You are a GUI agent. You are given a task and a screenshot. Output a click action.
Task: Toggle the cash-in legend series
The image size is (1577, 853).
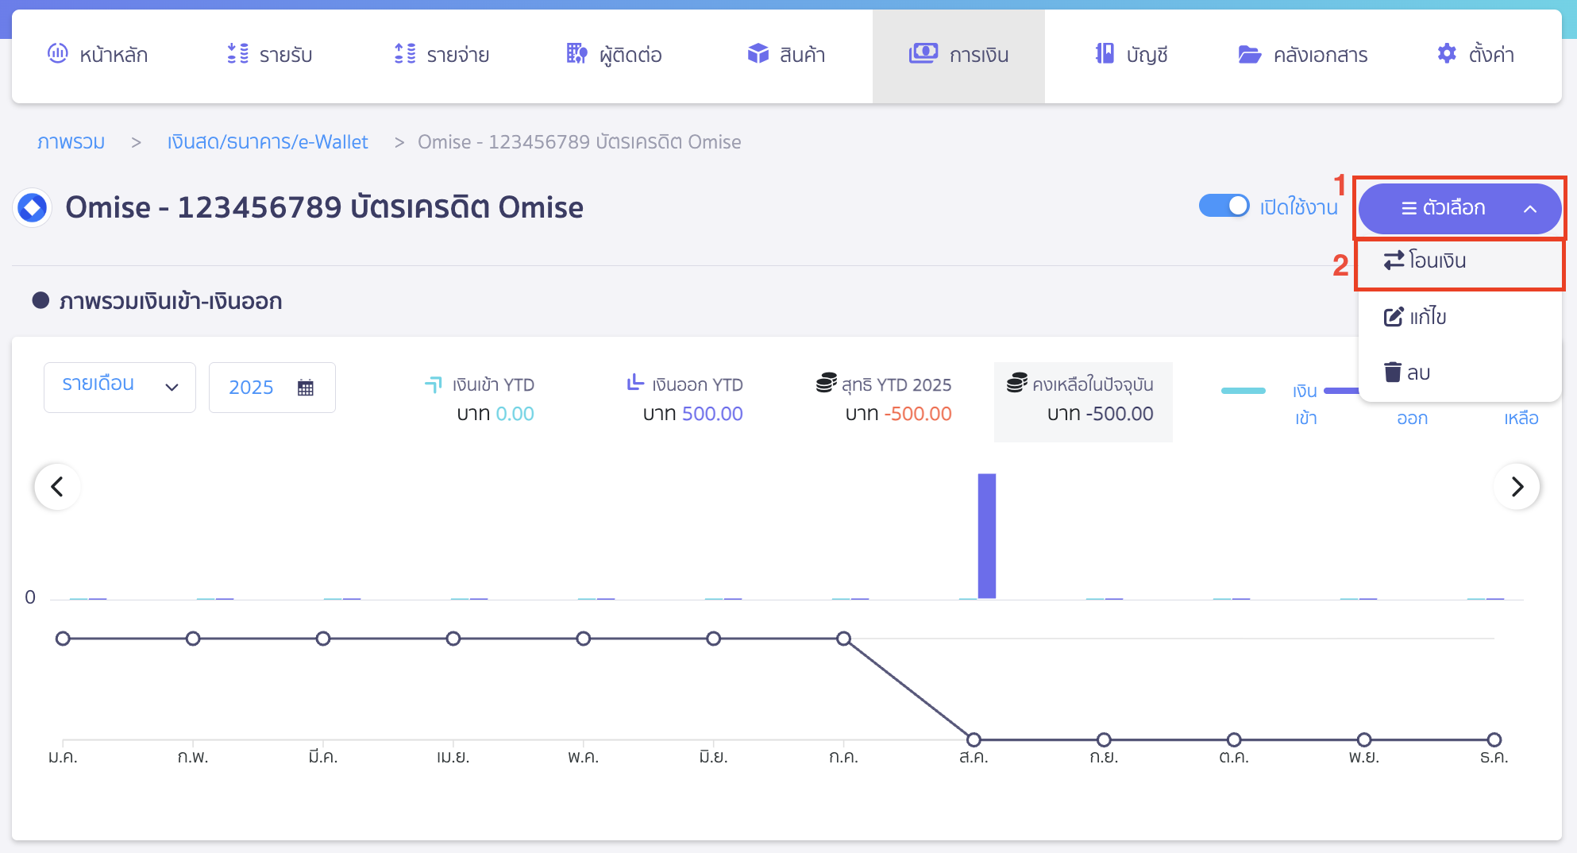click(x=1243, y=391)
